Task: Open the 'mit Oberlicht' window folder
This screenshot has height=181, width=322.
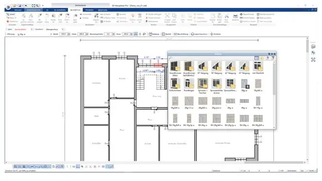Action: (x=258, y=68)
